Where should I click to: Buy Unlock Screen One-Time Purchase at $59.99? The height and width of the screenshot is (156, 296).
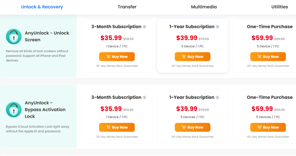tap(268, 56)
